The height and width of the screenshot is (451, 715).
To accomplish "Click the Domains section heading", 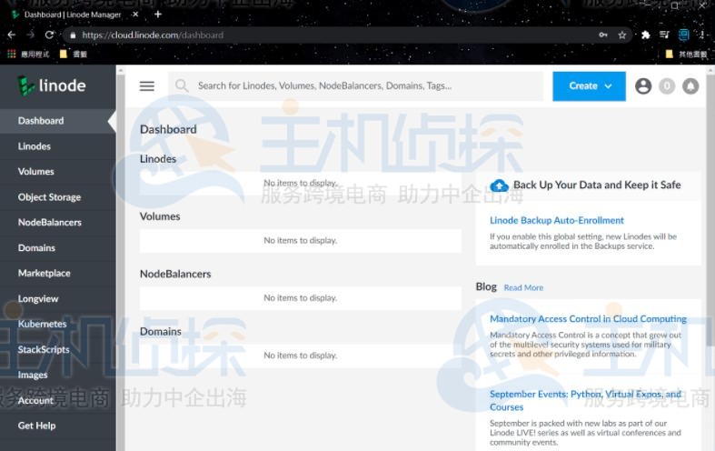I will click(161, 331).
